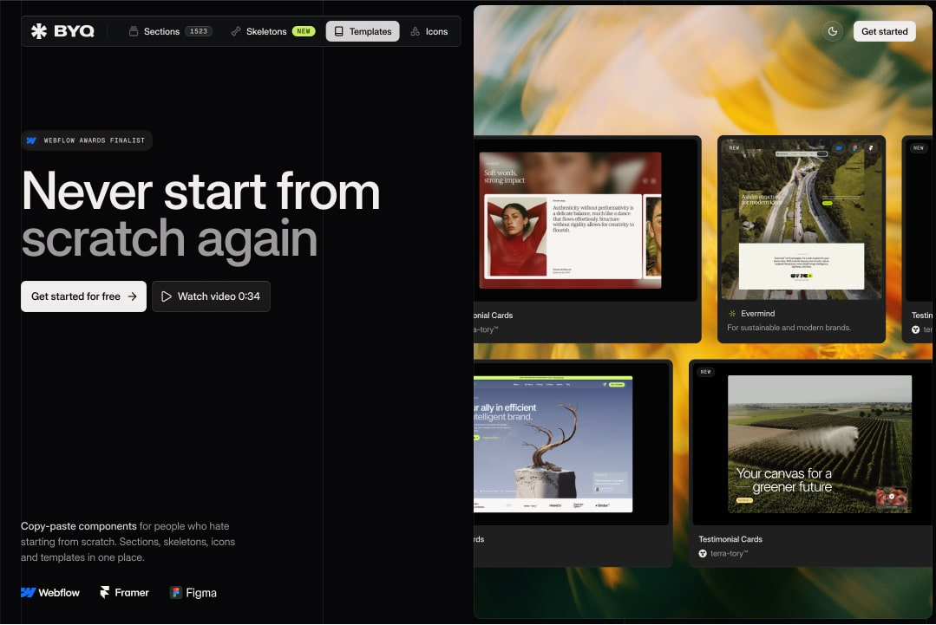Click the Webflow icon on the Evermind card
936x625 pixels.
point(838,147)
